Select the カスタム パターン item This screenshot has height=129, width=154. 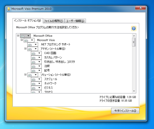53,58
